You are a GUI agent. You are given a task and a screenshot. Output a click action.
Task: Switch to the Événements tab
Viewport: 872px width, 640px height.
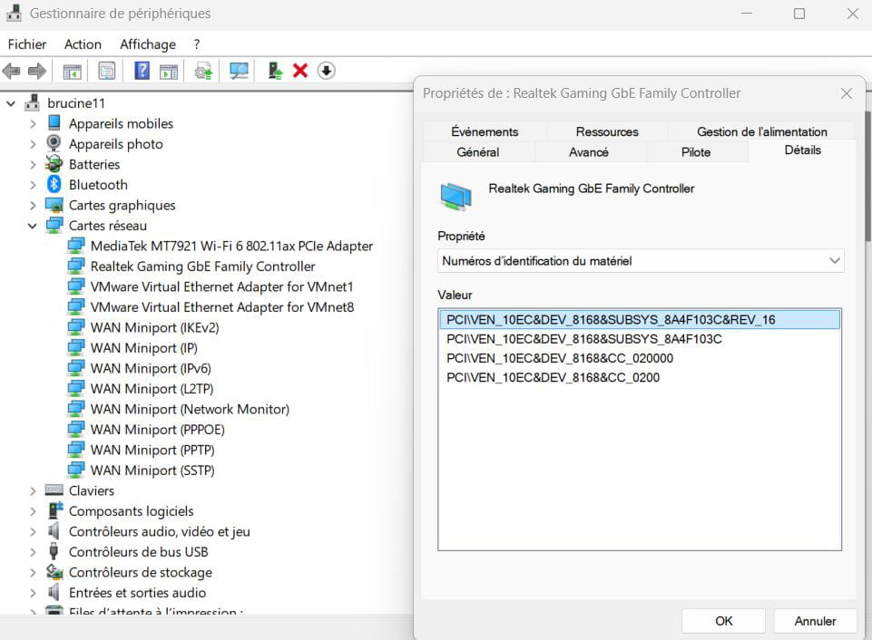485,131
